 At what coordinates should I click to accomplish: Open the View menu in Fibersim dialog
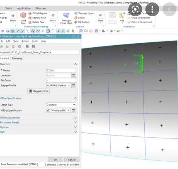(x=16, y=41)
